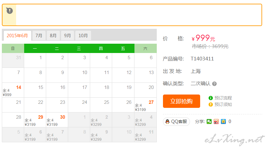Click the orange 预订须知 warning icon

[x=211, y=104]
